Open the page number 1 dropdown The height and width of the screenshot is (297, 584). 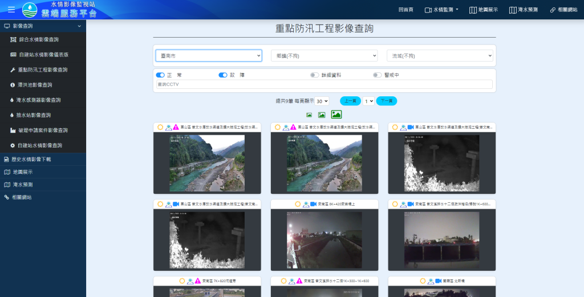[368, 101]
